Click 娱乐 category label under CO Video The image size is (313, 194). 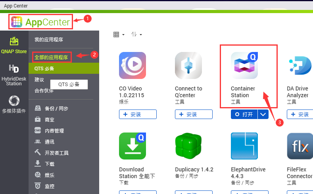[124, 102]
